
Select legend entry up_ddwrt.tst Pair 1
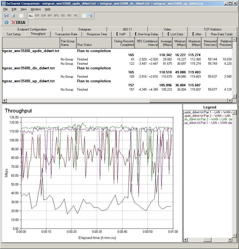(208, 123)
